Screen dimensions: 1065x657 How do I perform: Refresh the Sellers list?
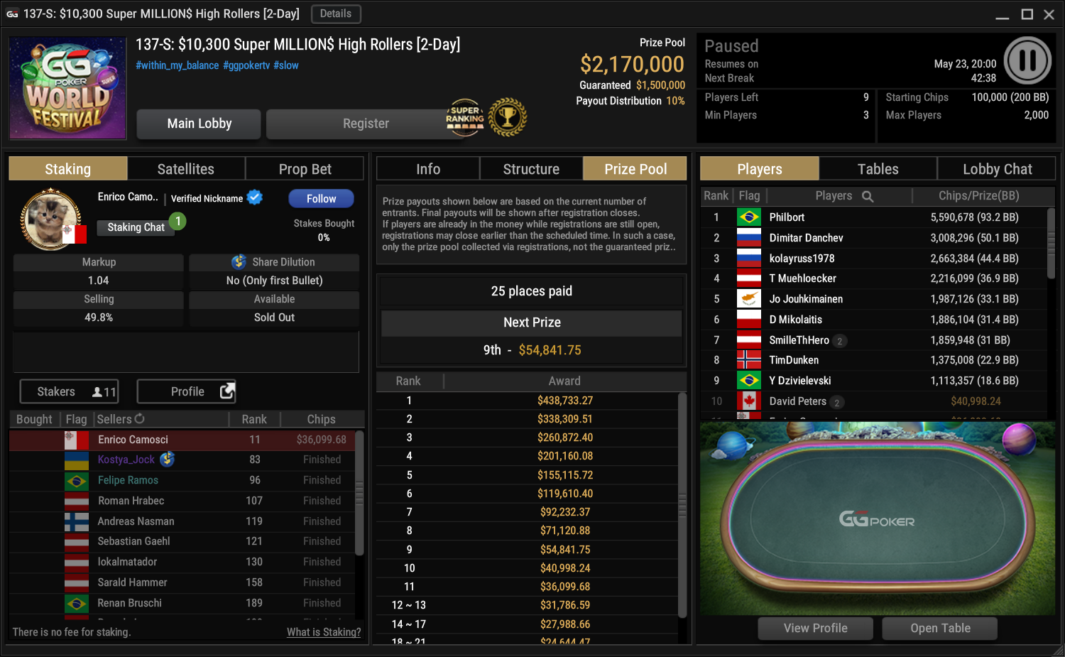(x=139, y=419)
